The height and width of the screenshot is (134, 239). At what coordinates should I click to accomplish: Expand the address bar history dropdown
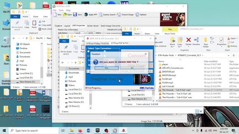228,55
